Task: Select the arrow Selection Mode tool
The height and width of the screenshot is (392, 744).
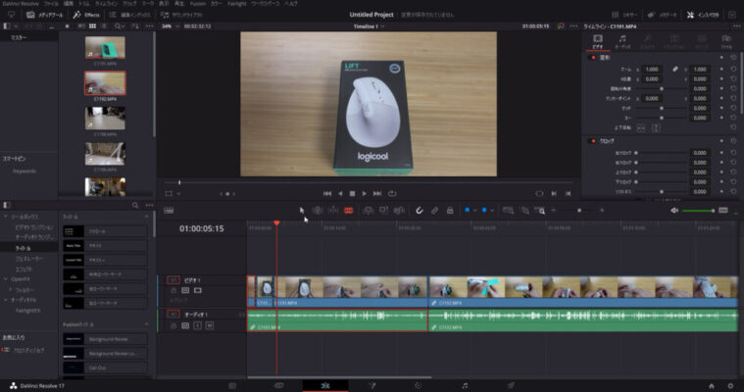Action: click(x=301, y=210)
